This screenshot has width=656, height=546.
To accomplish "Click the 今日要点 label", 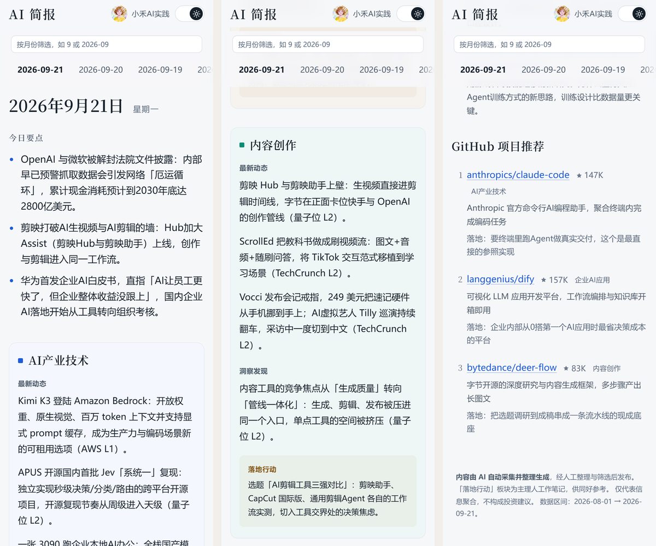I will coord(26,138).
